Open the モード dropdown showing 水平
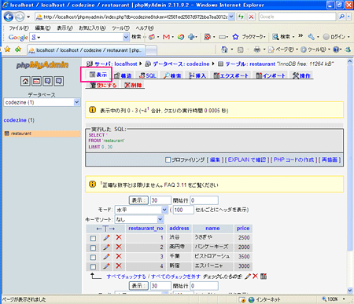This screenshot has height=304, width=354. coord(164,210)
